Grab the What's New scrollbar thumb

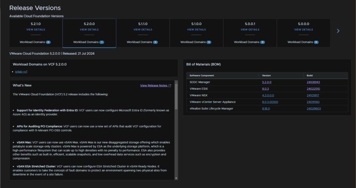pos(176,96)
